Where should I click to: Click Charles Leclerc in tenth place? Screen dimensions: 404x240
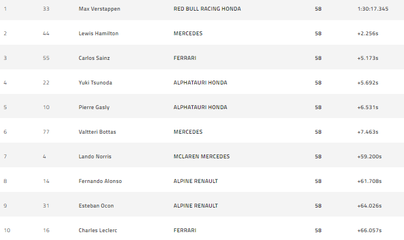(x=98, y=230)
